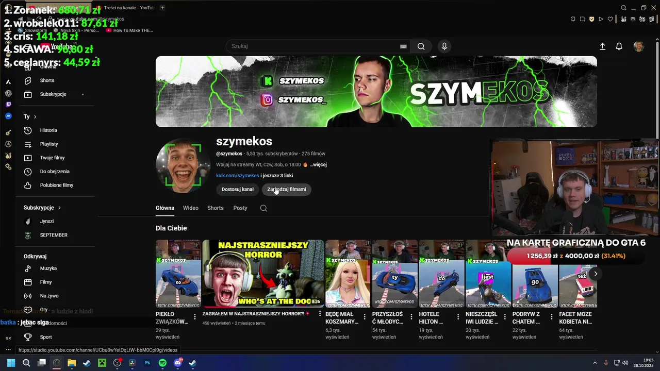Open Windows Start menu
The height and width of the screenshot is (371, 660).
click(11, 363)
